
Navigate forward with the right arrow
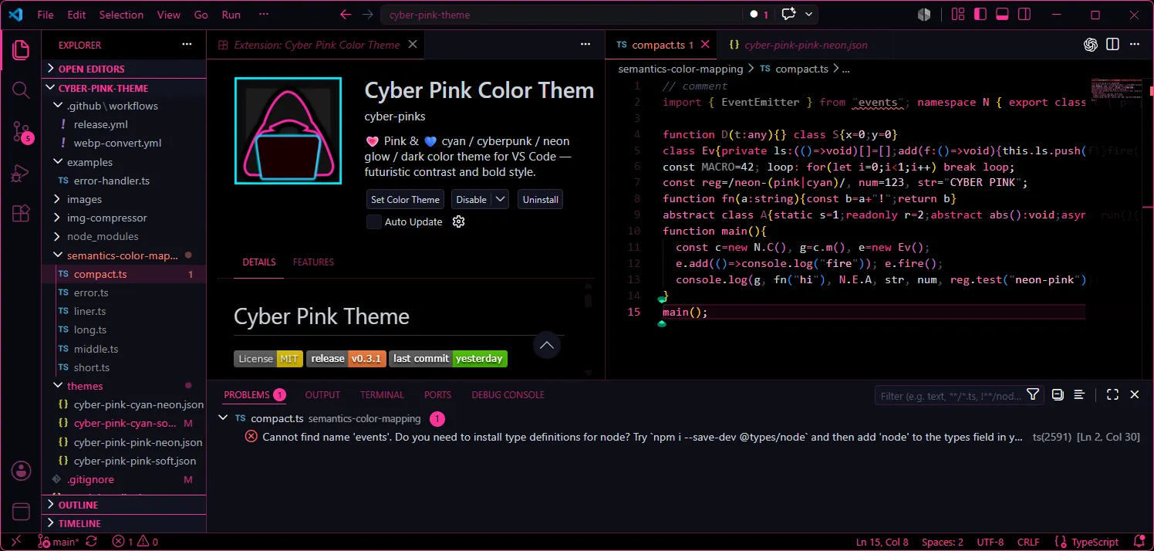pyautogui.click(x=367, y=15)
